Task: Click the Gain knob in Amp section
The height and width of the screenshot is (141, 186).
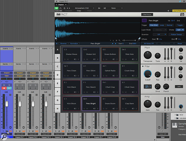Action: pos(148,104)
